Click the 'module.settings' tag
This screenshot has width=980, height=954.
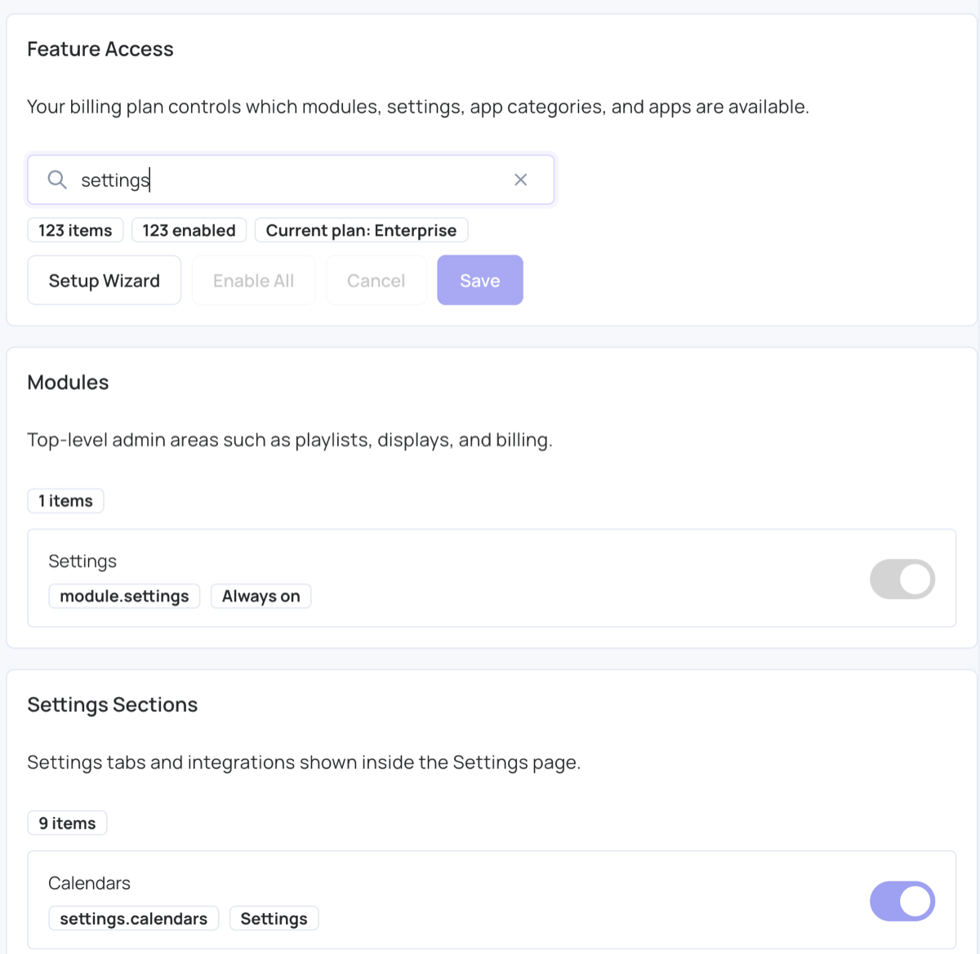point(124,596)
